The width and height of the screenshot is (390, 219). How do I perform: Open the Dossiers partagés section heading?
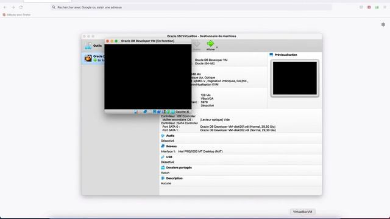[179, 168]
